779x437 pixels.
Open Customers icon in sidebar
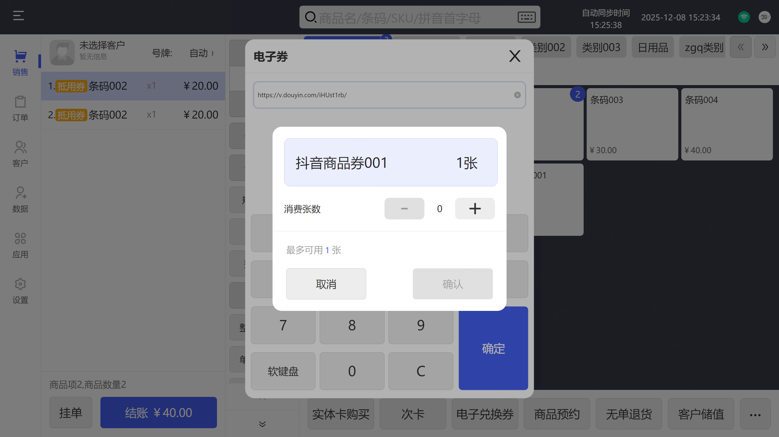[20, 147]
